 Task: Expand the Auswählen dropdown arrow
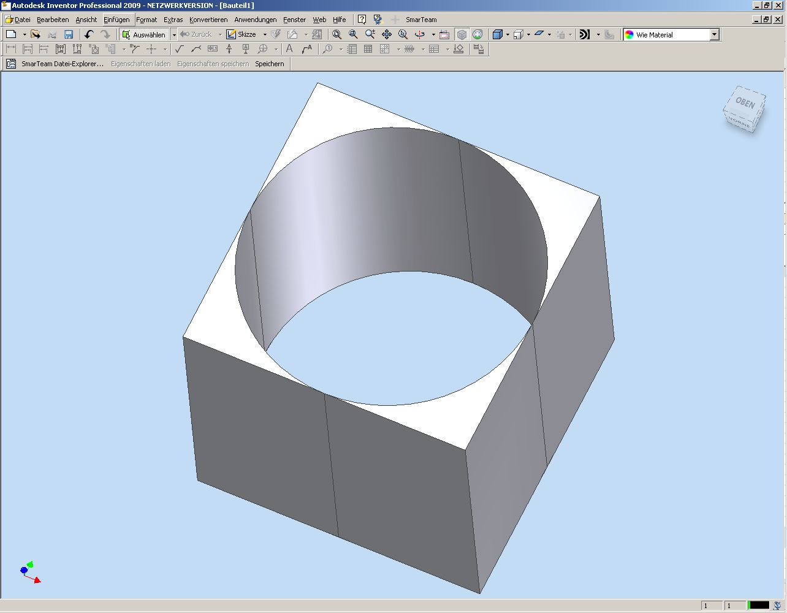pos(174,35)
